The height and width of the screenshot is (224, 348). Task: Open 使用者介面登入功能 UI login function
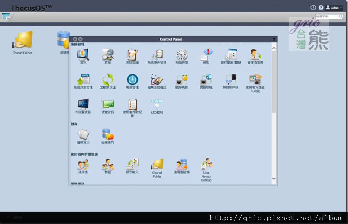255,83
